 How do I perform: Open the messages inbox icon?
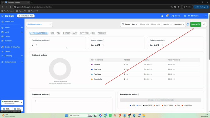point(167,16)
